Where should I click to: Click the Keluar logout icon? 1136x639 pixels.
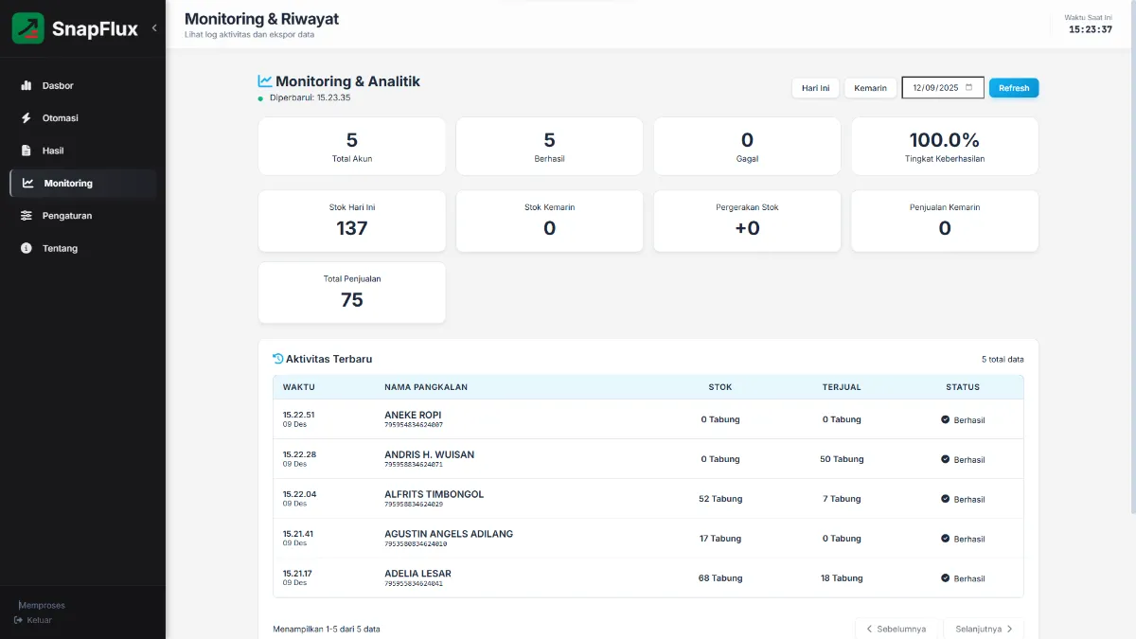tap(18, 620)
